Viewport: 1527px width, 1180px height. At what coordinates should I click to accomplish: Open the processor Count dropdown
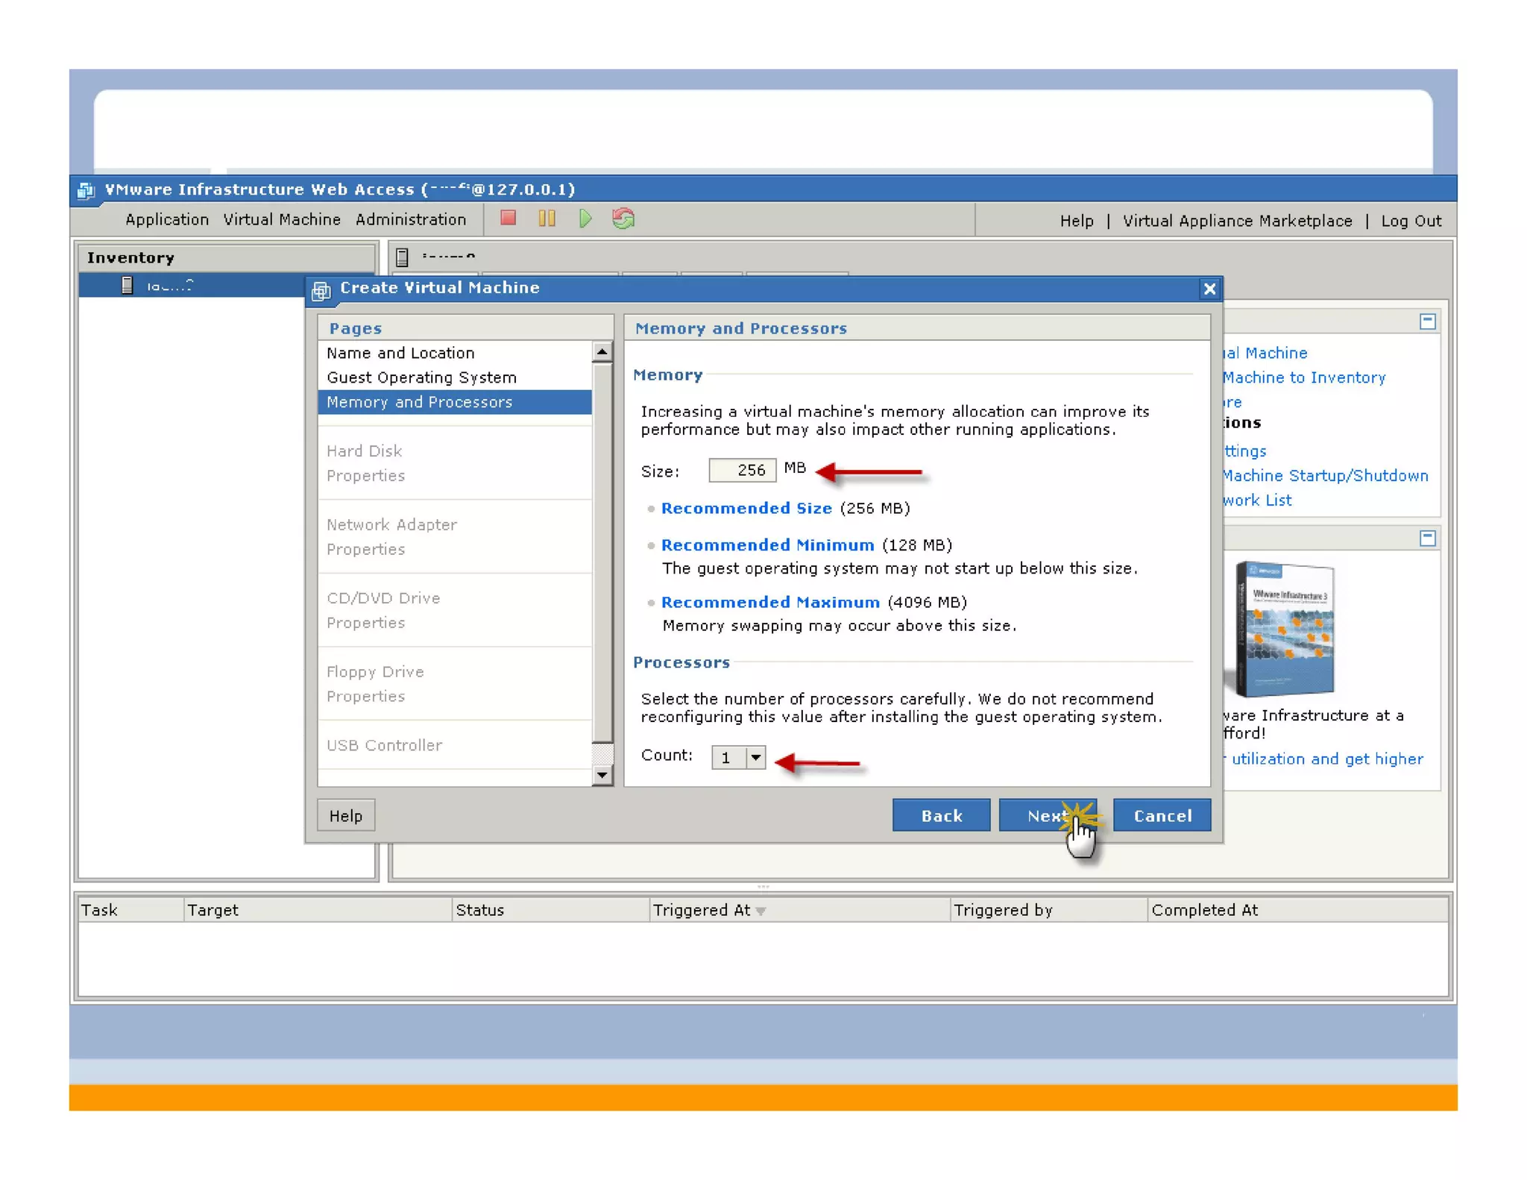755,757
